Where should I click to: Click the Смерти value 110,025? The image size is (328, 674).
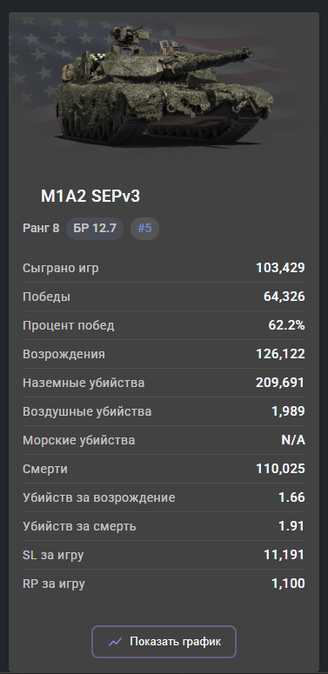click(281, 469)
